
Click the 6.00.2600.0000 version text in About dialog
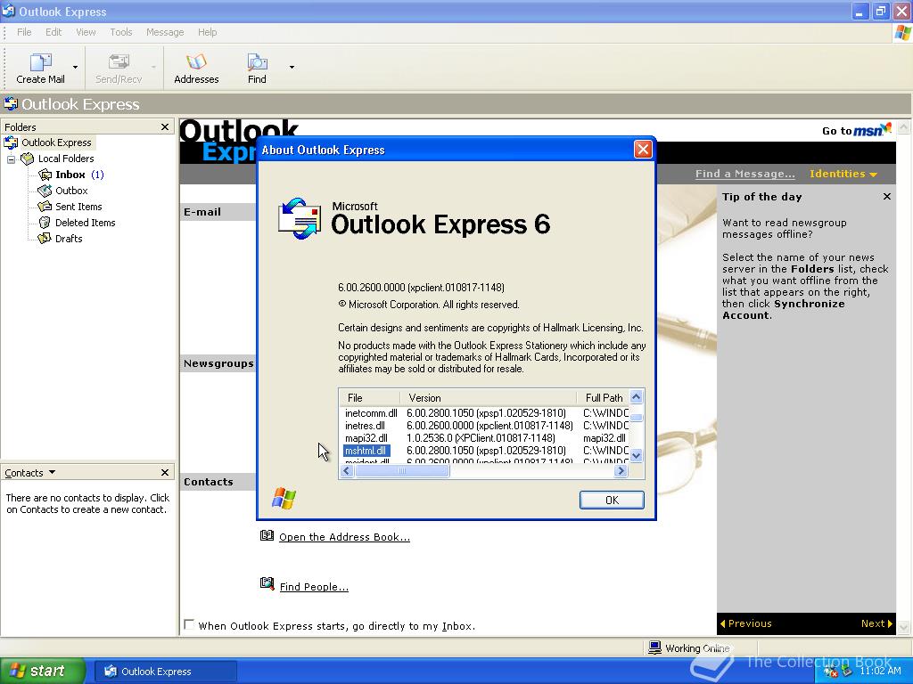click(421, 288)
